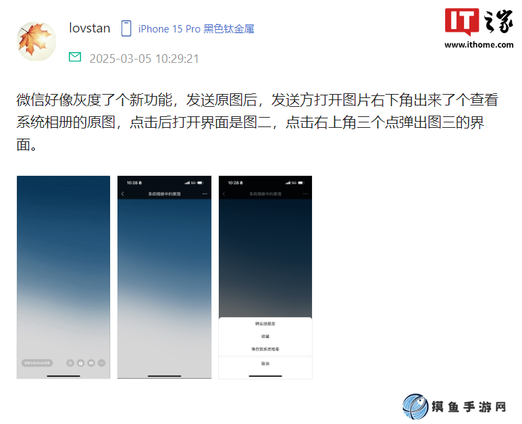
Task: Tap the second round share icon in first screenshot
Action: pos(80,363)
